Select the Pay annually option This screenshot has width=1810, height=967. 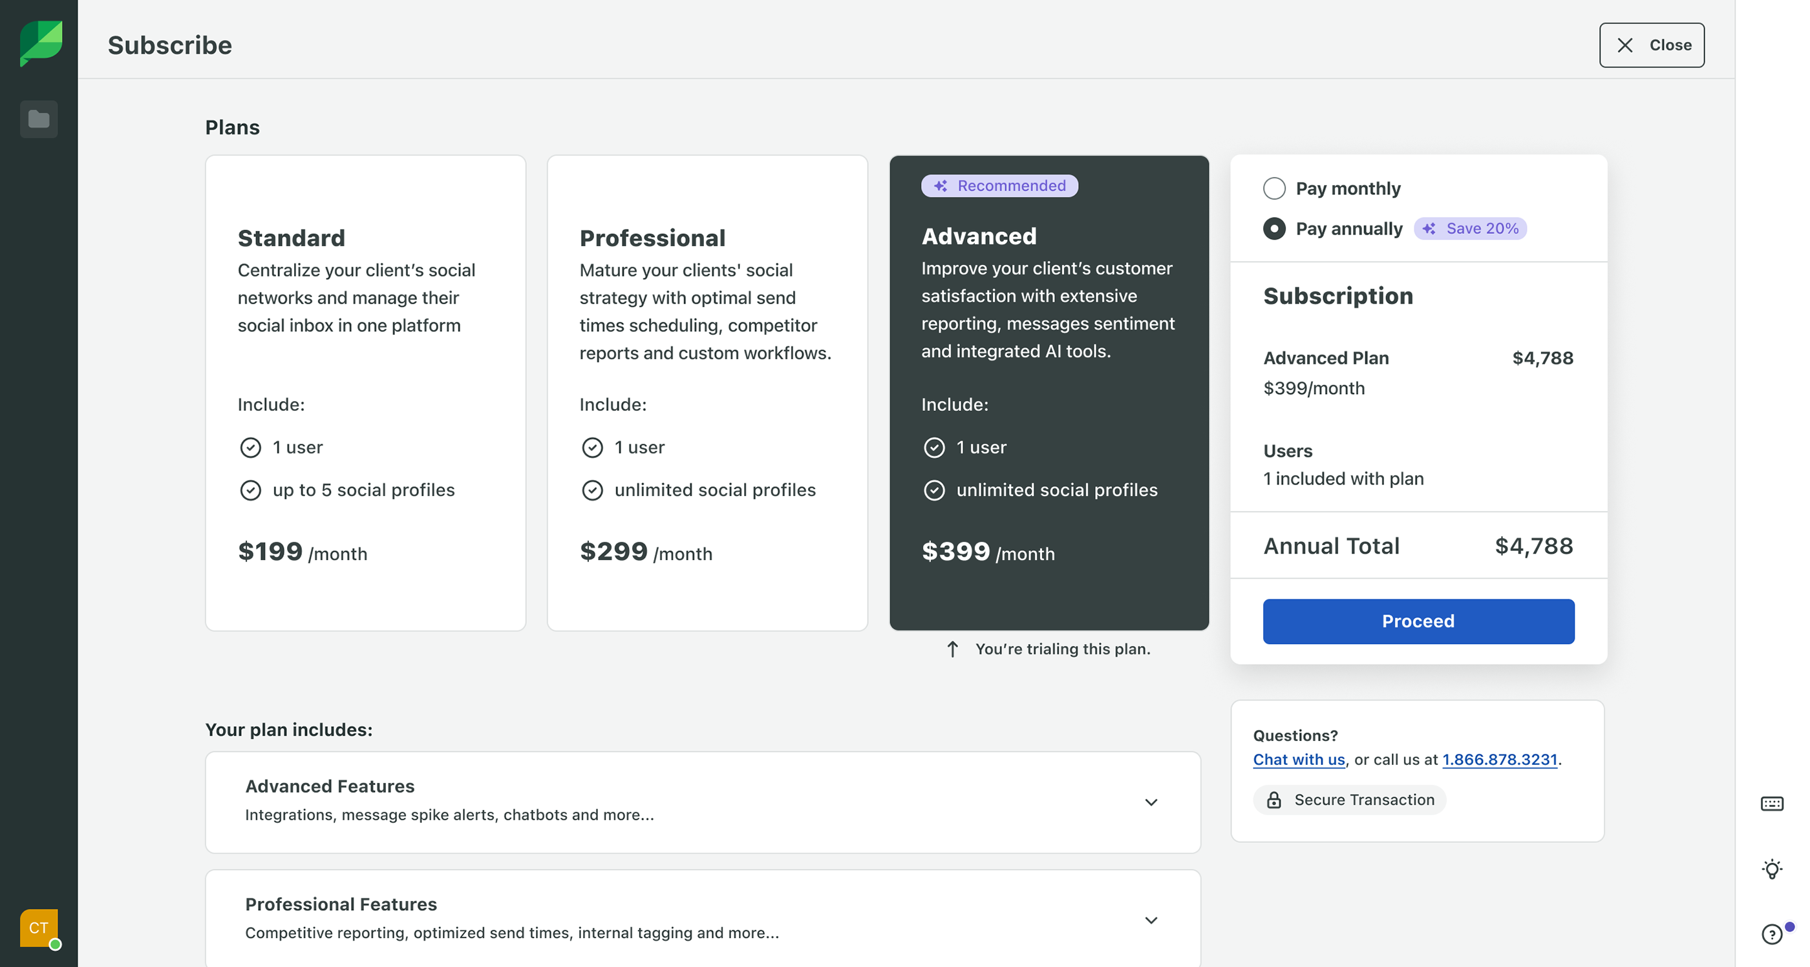1274,229
